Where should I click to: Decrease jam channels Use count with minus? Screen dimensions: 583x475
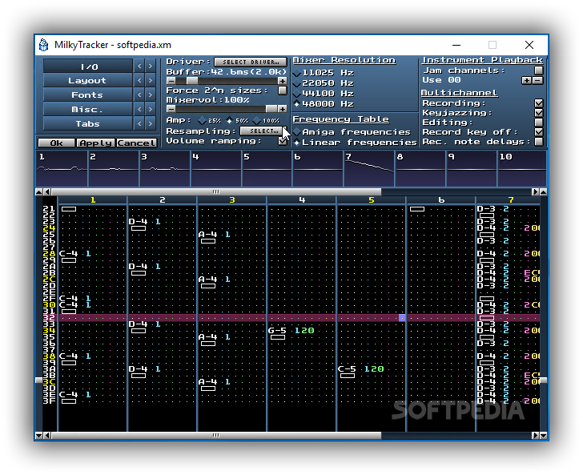[537, 80]
